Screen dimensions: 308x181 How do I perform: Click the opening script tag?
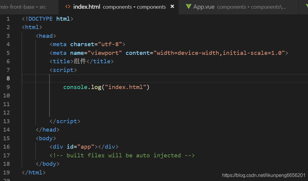[63, 70]
